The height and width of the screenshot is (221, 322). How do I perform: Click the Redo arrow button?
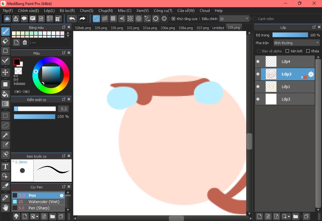[x=83, y=18]
